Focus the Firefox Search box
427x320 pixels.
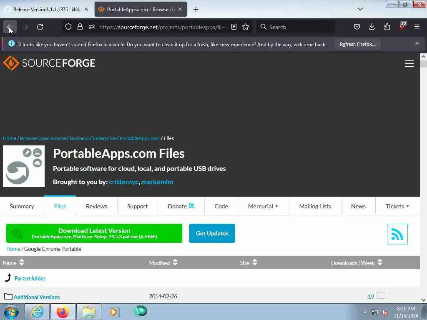point(296,27)
